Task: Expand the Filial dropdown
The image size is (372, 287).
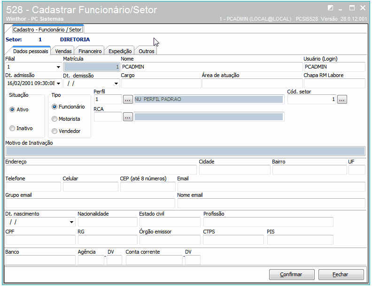Action: 58,67
